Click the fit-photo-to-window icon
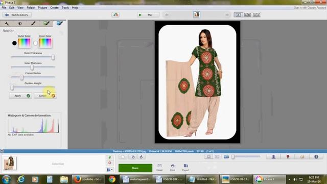This screenshot has width=327, height=184. 208,157
